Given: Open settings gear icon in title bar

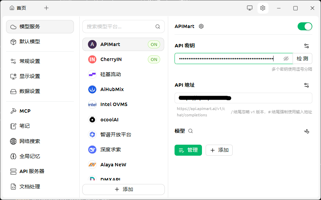Looking at the screenshot, I should 263,8.
